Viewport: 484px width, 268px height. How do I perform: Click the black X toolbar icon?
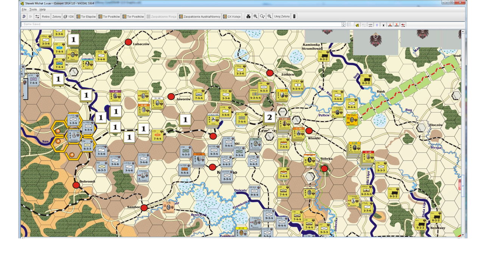tap(383, 25)
